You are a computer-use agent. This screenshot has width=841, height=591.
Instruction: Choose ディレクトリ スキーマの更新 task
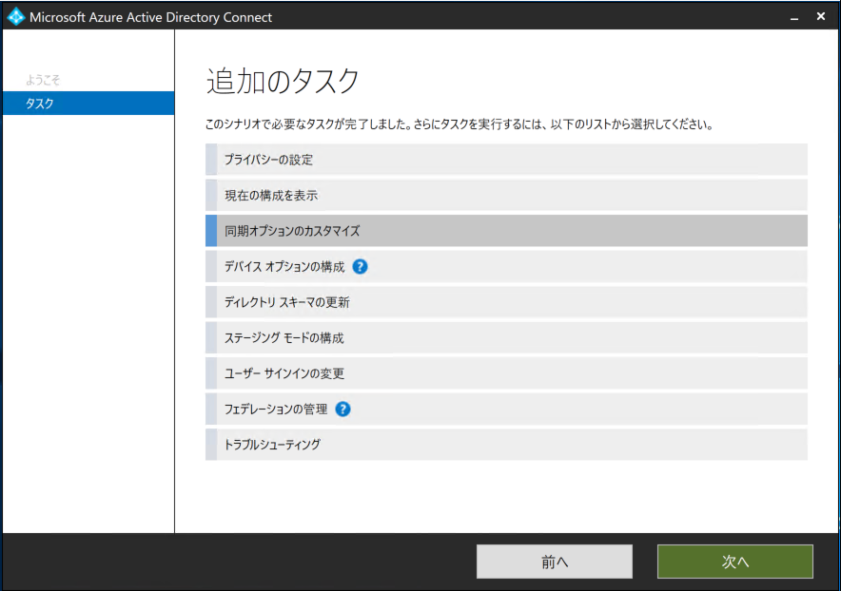point(506,302)
